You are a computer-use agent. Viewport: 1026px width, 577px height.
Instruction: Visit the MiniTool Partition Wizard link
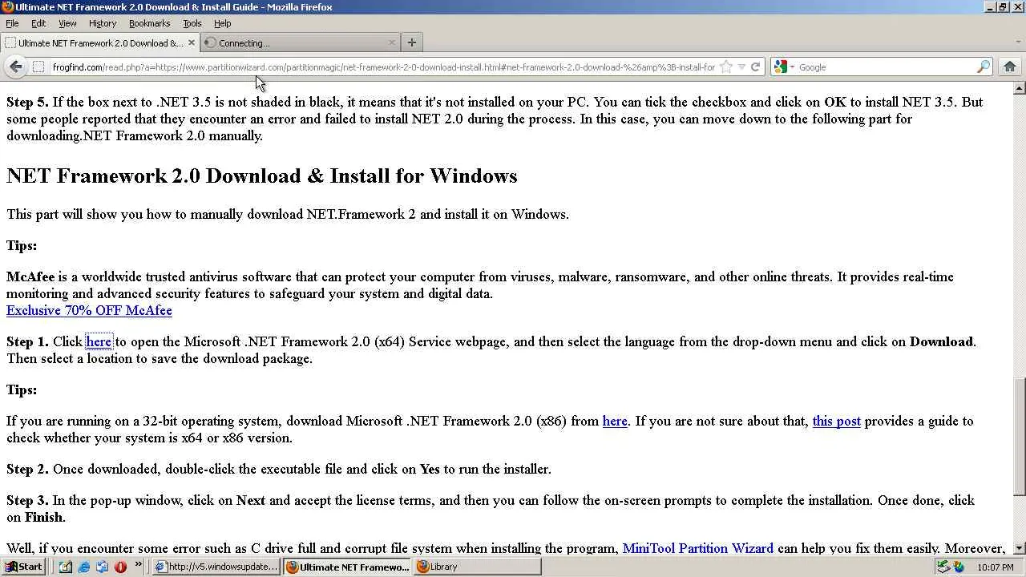coord(698,548)
